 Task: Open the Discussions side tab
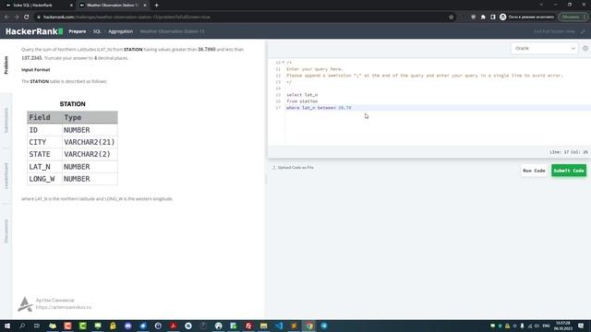[6, 231]
